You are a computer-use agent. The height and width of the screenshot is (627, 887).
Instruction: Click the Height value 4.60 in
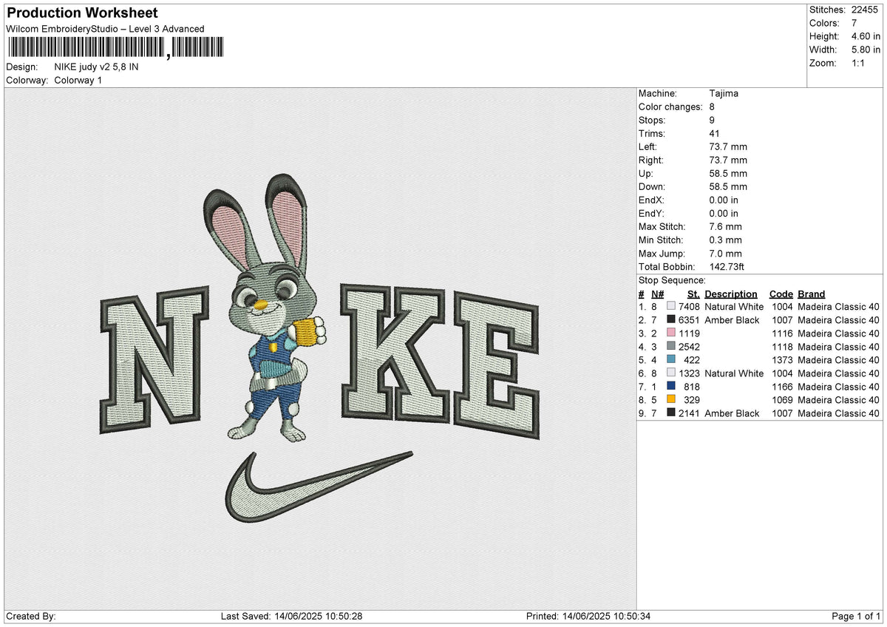866,36
